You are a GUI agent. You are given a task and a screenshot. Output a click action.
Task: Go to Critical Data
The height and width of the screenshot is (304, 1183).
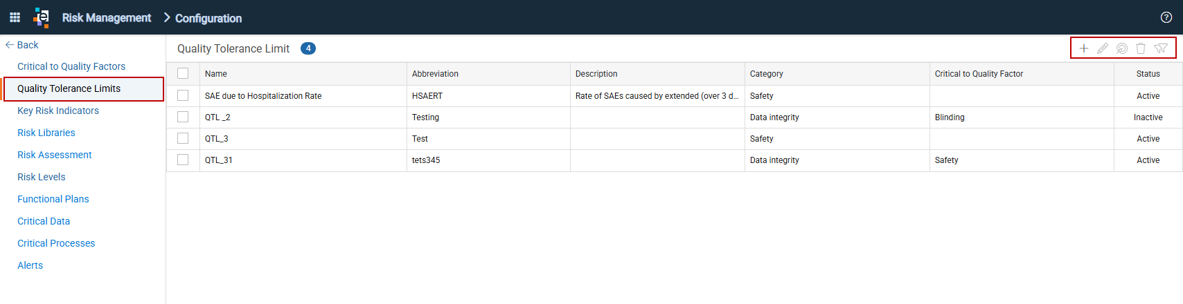(44, 221)
